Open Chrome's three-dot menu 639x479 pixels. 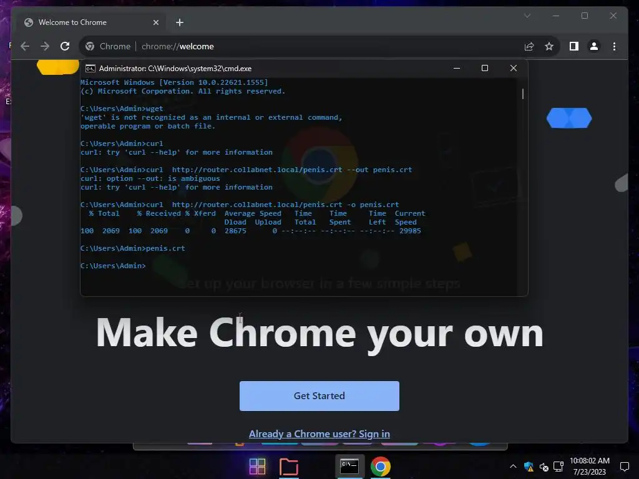pyautogui.click(x=614, y=46)
